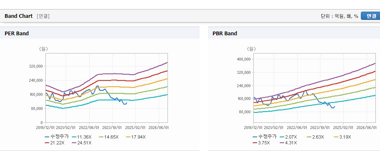Click the PER Band chart plot area

[x=107, y=88]
